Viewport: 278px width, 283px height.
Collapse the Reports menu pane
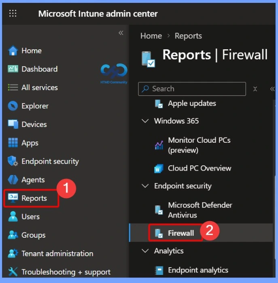click(272, 89)
